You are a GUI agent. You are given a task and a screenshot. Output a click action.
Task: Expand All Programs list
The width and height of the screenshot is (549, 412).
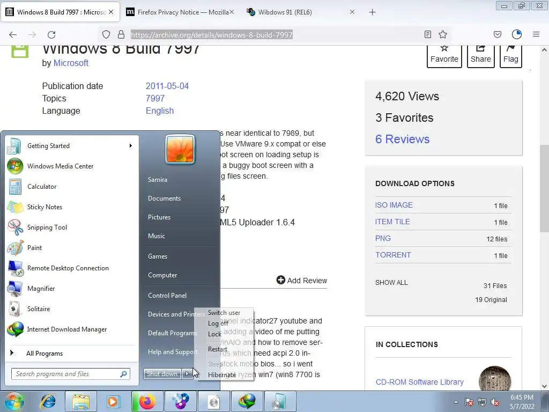coord(72,353)
